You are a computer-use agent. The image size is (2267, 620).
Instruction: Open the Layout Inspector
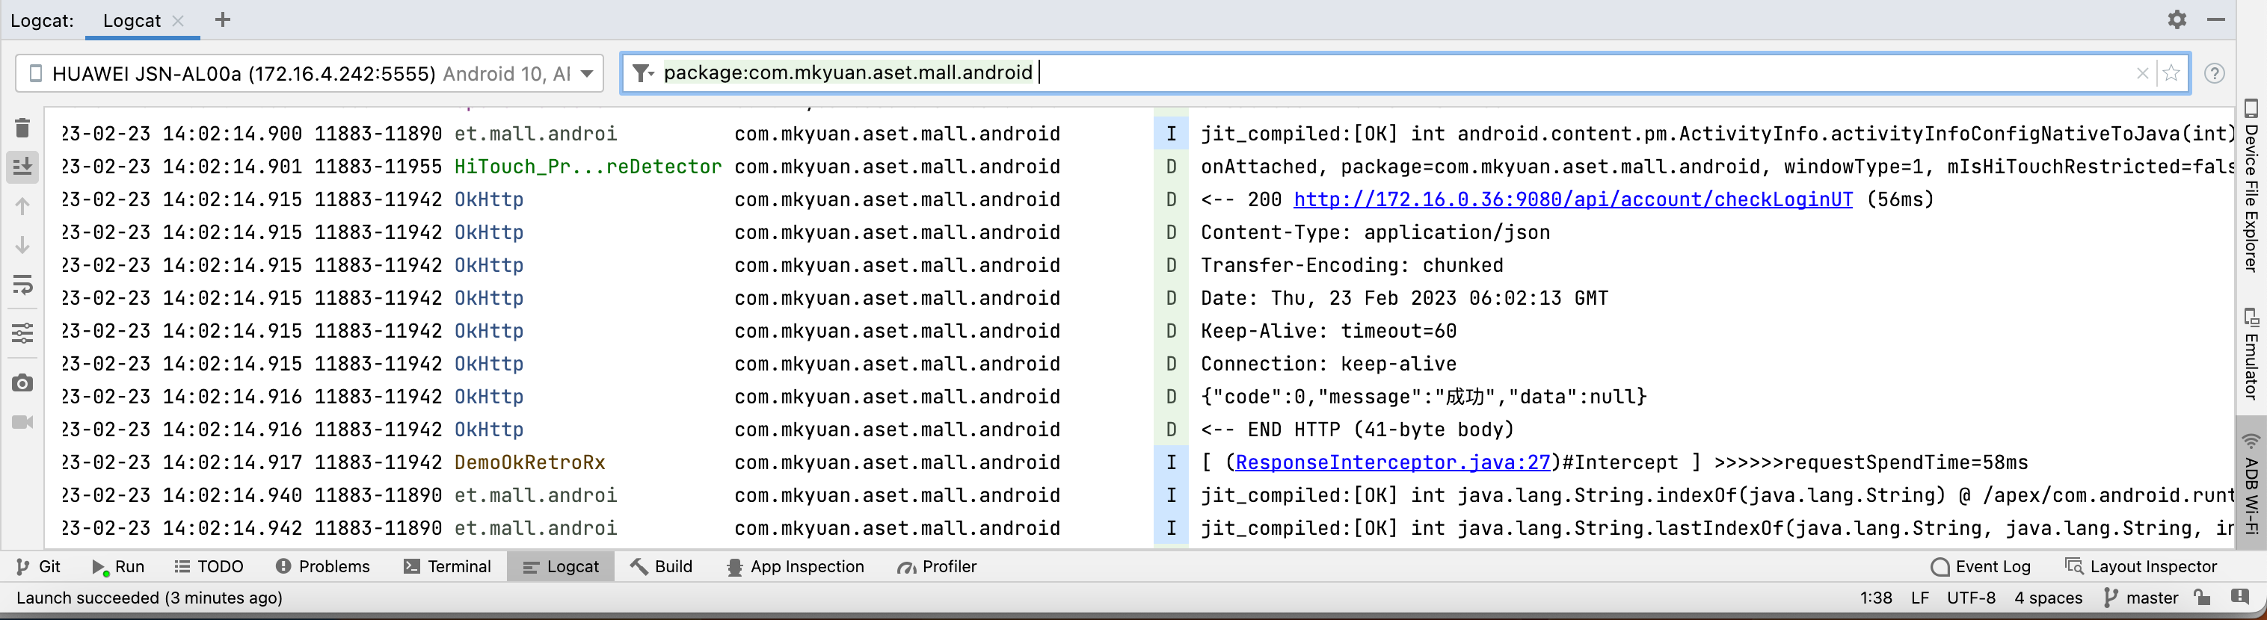coord(2141,566)
